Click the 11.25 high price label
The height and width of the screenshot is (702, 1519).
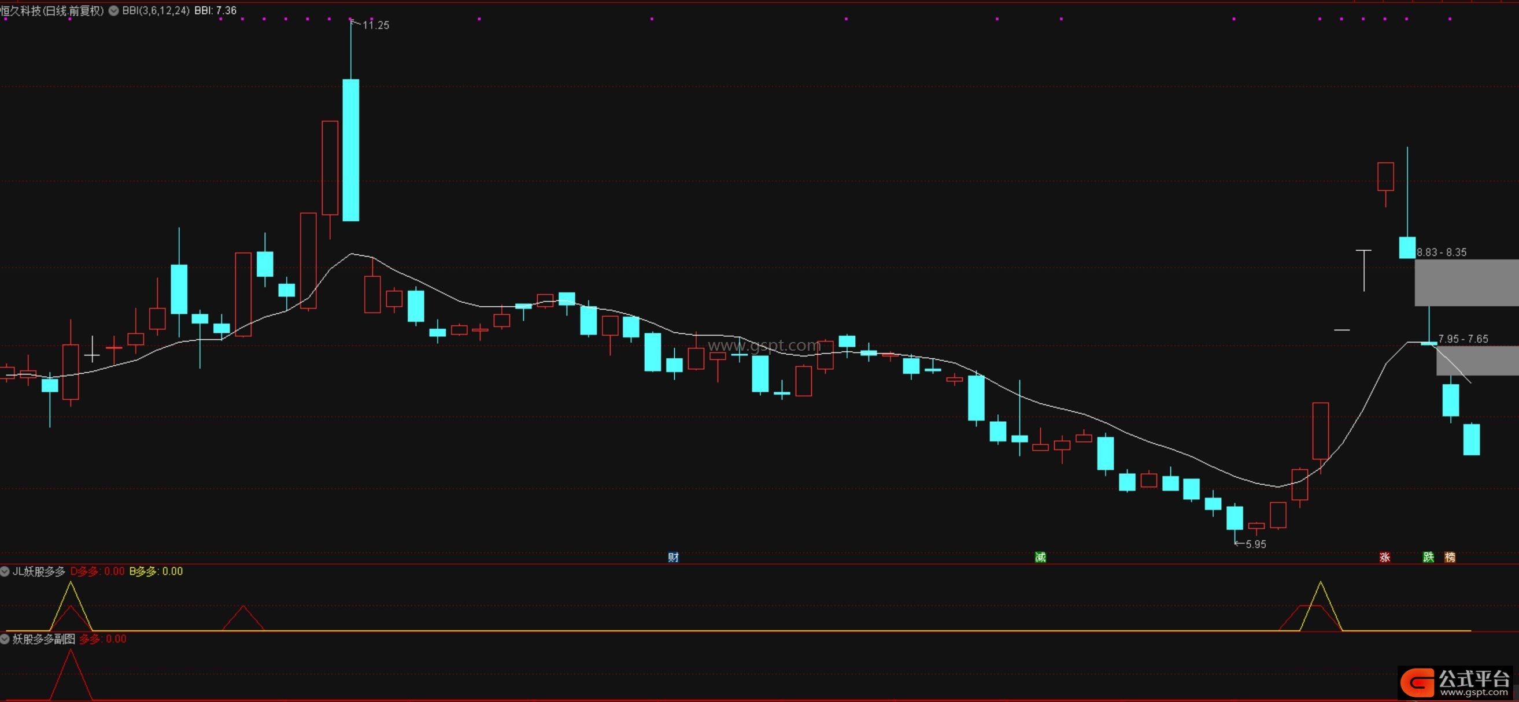(376, 25)
